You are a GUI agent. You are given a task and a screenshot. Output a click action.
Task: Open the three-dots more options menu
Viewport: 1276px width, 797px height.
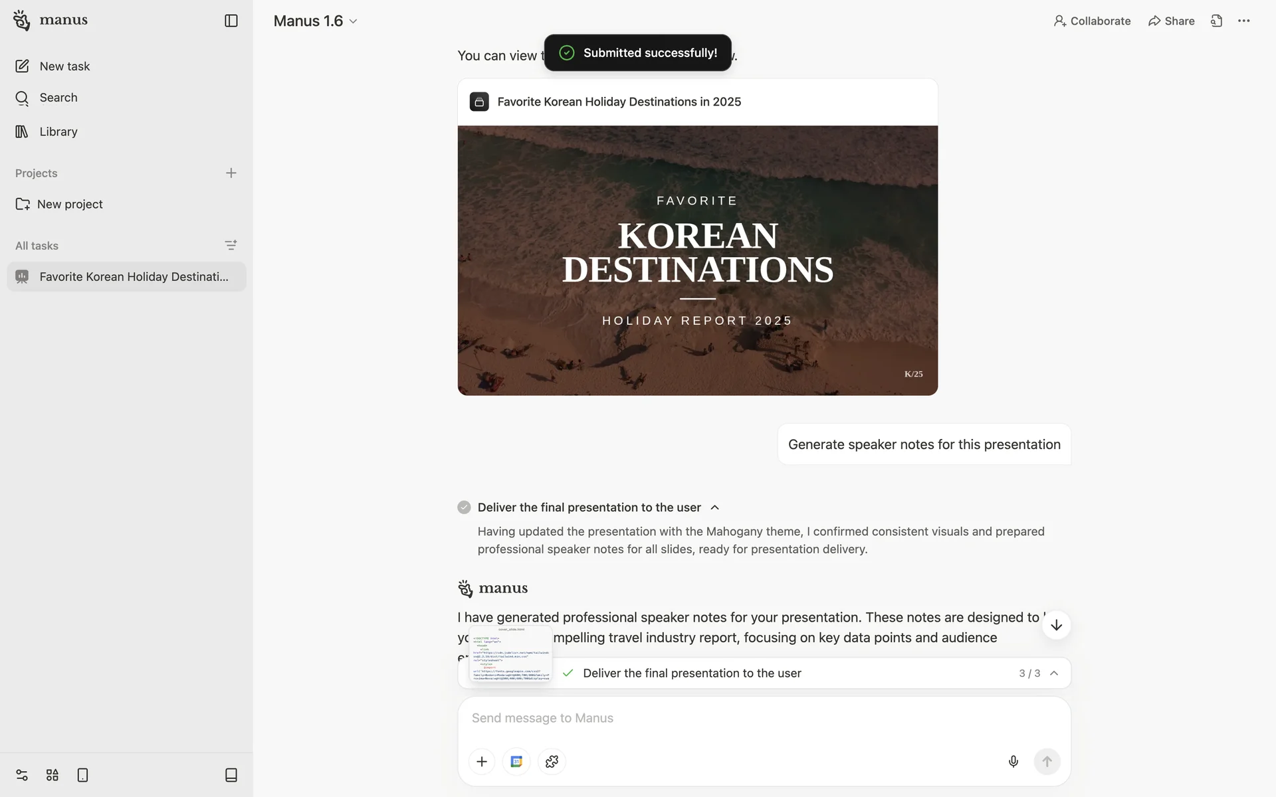point(1243,21)
